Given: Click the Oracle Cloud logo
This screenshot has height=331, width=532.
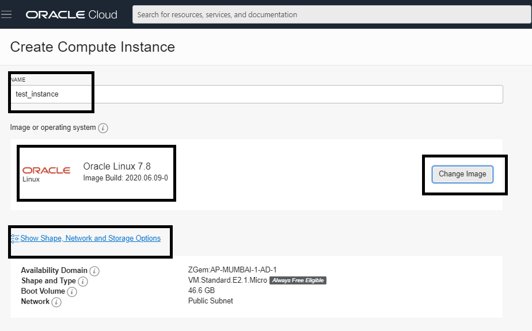Looking at the screenshot, I should pyautogui.click(x=70, y=14).
